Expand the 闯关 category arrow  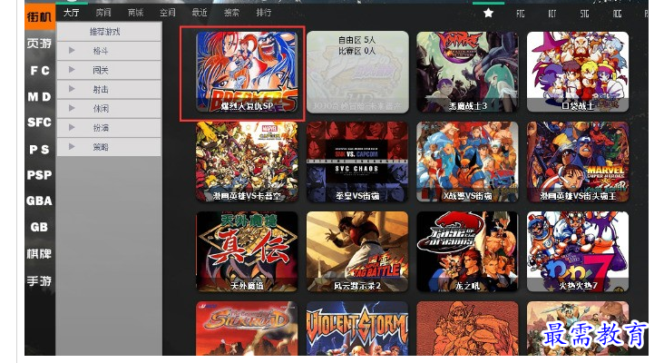pos(72,70)
